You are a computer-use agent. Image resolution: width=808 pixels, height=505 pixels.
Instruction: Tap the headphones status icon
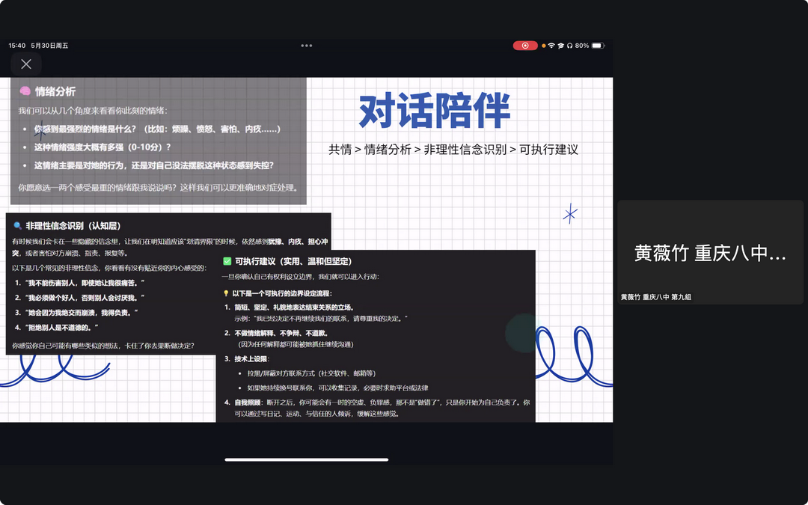point(570,46)
